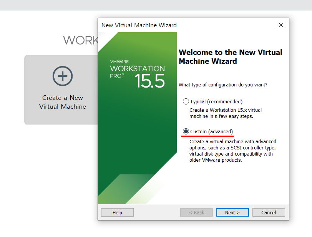Screen dimensions: 312x237
Task: Select the Custom (advanced) radio button
Action: click(x=186, y=131)
